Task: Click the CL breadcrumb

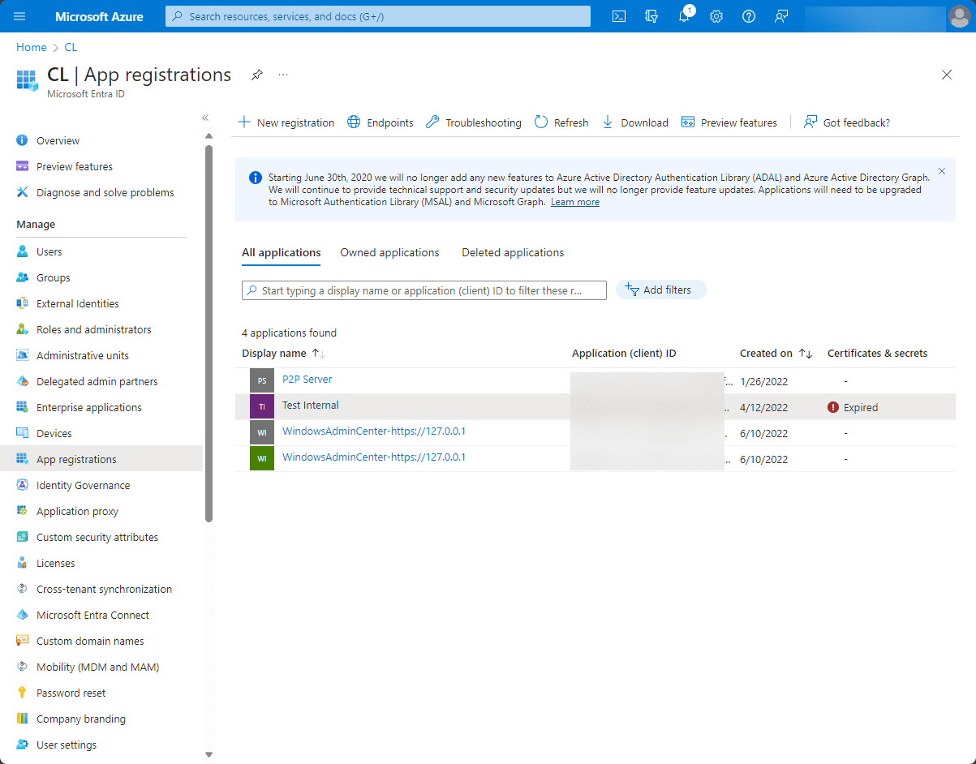Action: pos(71,48)
